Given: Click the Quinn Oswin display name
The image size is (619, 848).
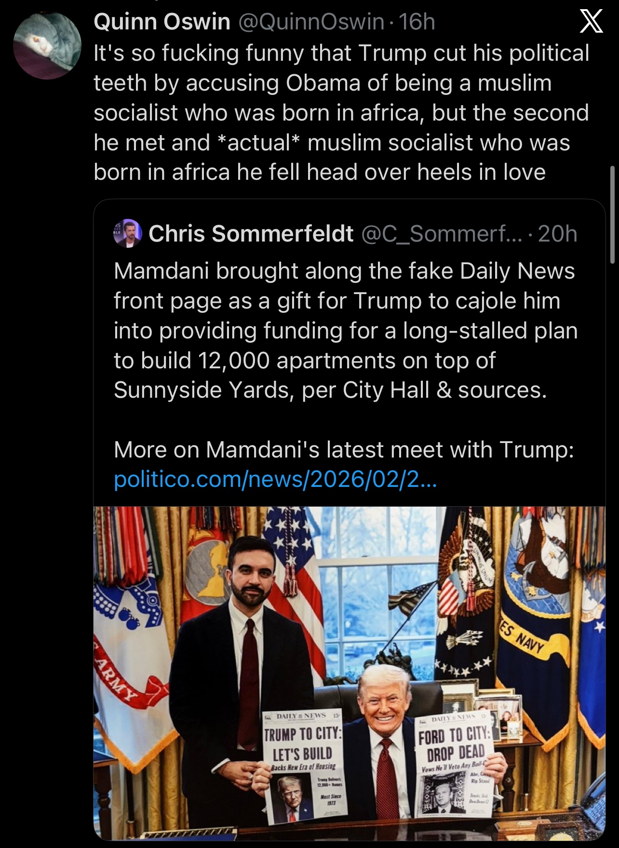Looking at the screenshot, I should point(162,22).
